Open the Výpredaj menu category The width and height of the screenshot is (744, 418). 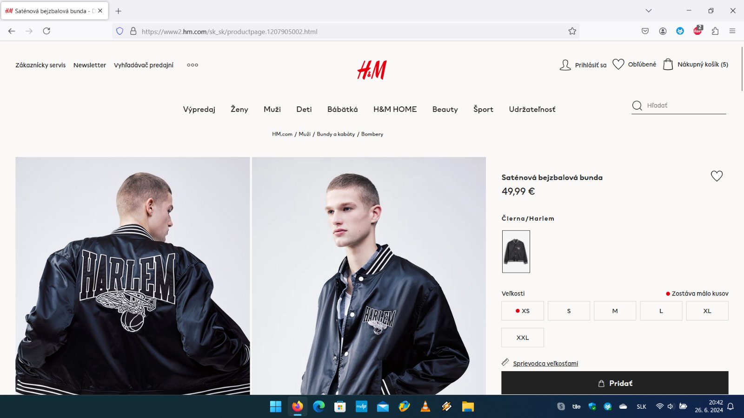(x=199, y=109)
